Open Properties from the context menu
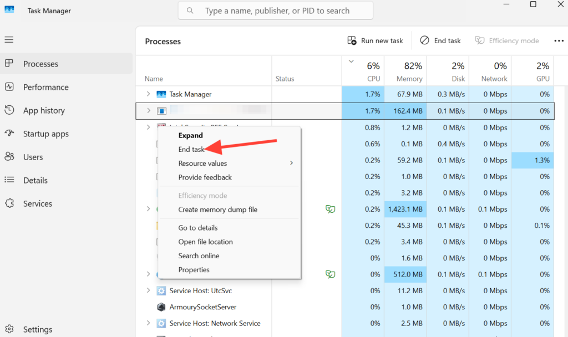The image size is (568, 337). click(194, 270)
